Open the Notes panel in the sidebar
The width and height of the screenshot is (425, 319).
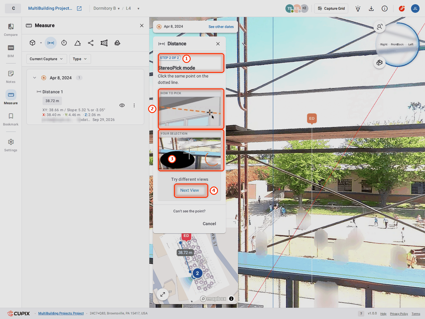pos(11,77)
